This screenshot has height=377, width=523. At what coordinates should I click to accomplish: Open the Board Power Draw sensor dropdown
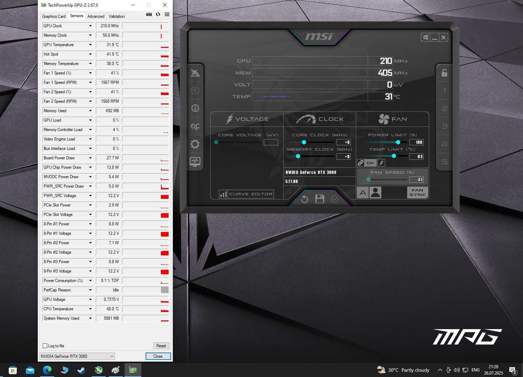point(90,158)
